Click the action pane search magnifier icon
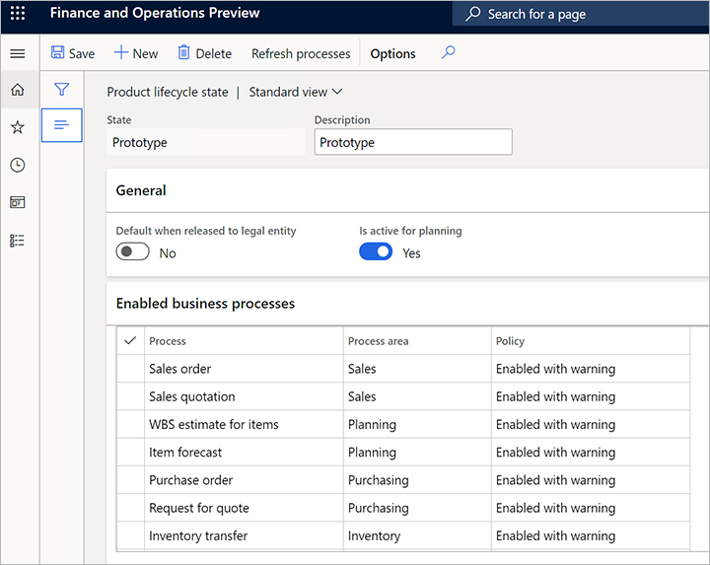This screenshot has width=710, height=565. [448, 53]
